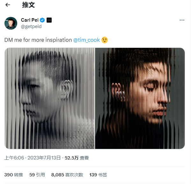This screenshot has width=193, height=184.
Task: Show the 8,085 喜欢次数 likes list
Action: 67,175
